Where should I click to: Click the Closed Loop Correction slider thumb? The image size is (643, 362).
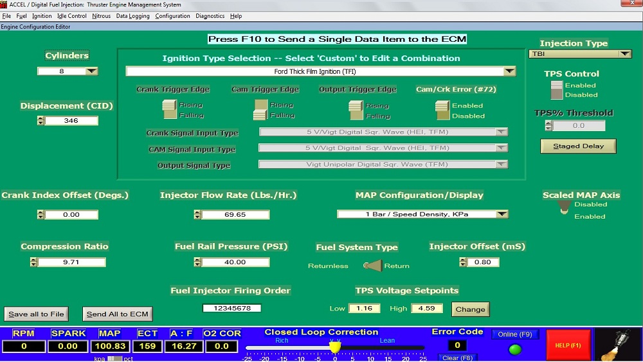335,347
